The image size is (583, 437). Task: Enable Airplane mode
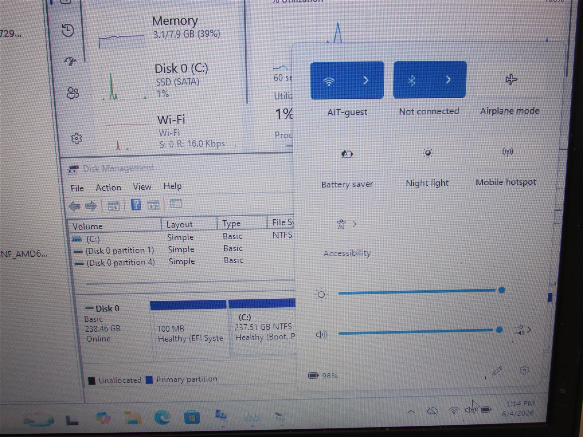point(511,79)
